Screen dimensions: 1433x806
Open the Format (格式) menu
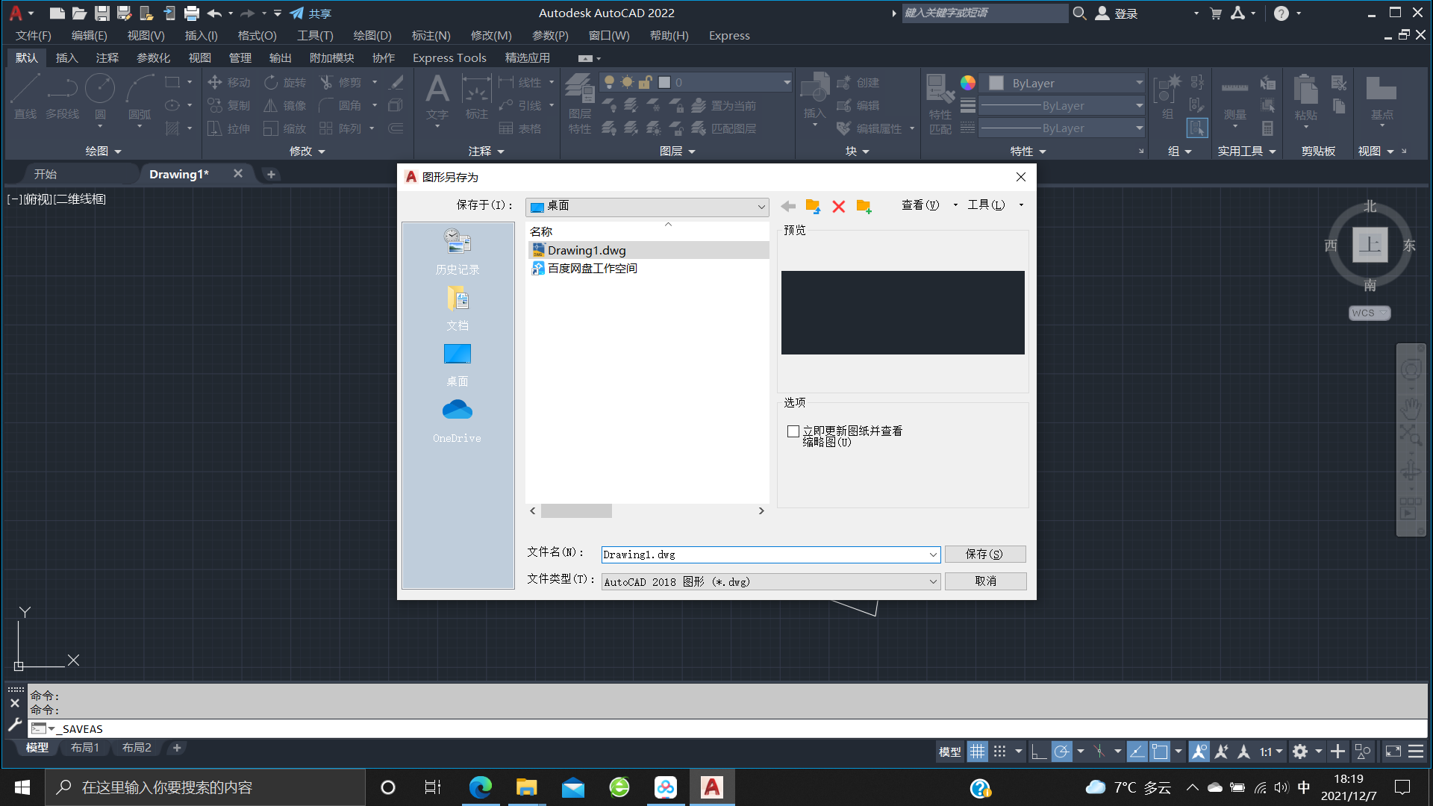pos(257,35)
